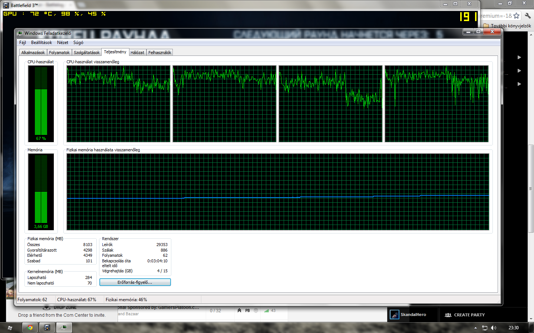Click the Összes value 8103
534x333 pixels.
coord(88,245)
